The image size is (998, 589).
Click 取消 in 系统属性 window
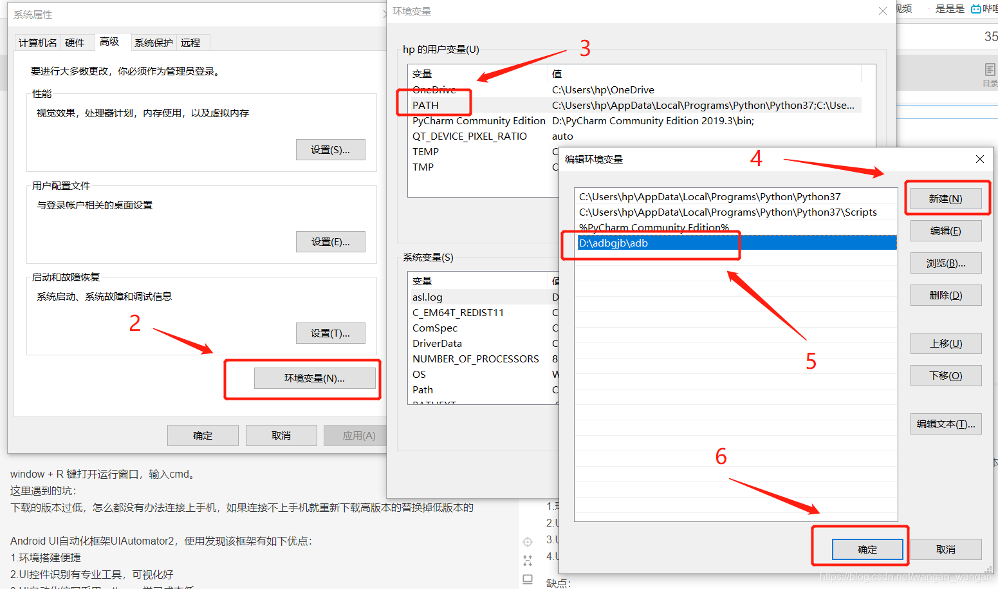coord(281,435)
